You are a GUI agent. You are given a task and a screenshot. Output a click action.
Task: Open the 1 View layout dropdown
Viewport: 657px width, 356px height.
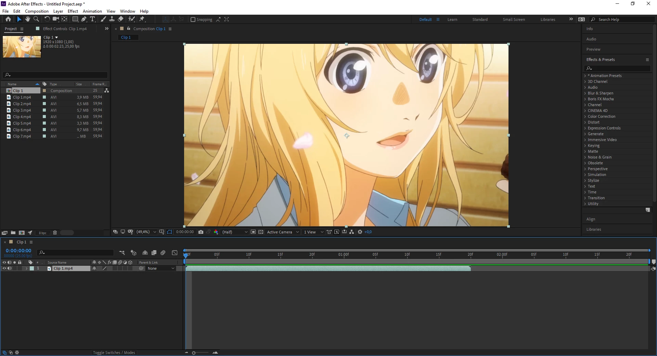point(313,232)
